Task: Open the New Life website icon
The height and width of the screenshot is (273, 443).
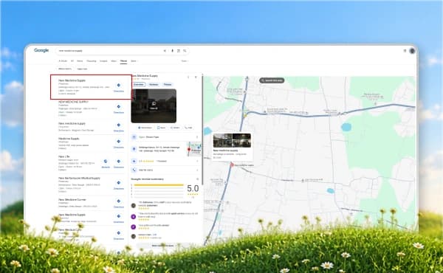Action: (106, 163)
